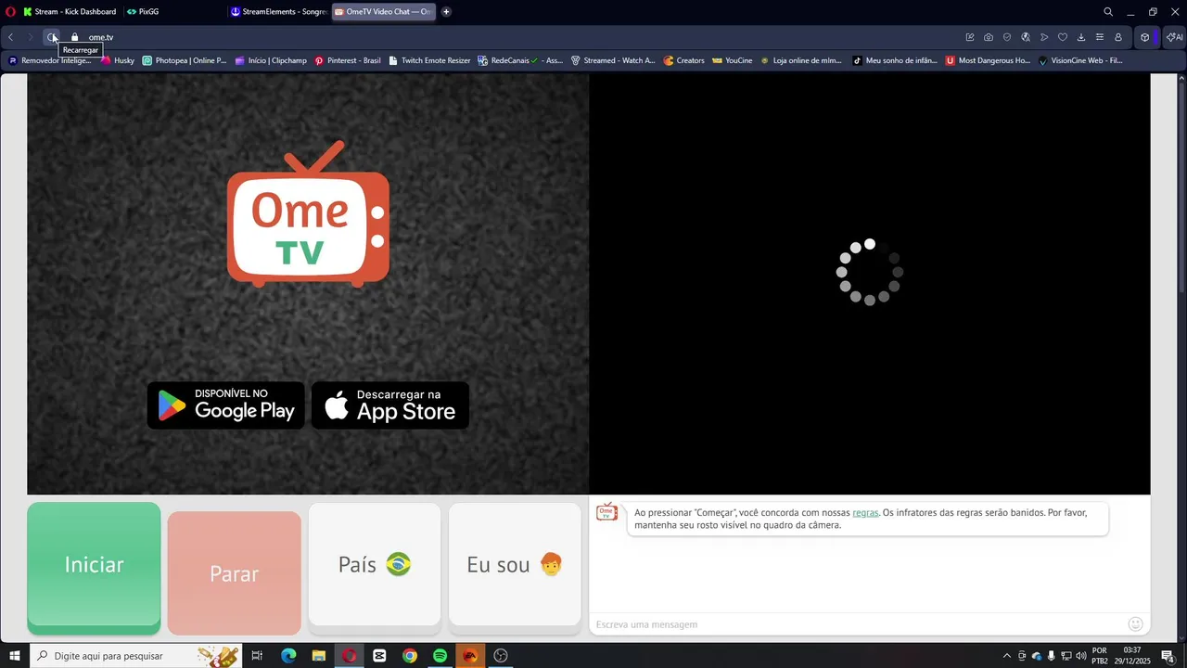Image resolution: width=1187 pixels, height=668 pixels.
Task: Open the shield privacy protection icon
Action: [1007, 37]
